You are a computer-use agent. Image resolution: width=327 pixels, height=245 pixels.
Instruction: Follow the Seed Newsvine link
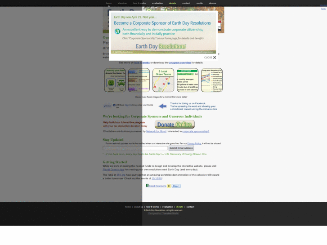point(157,186)
